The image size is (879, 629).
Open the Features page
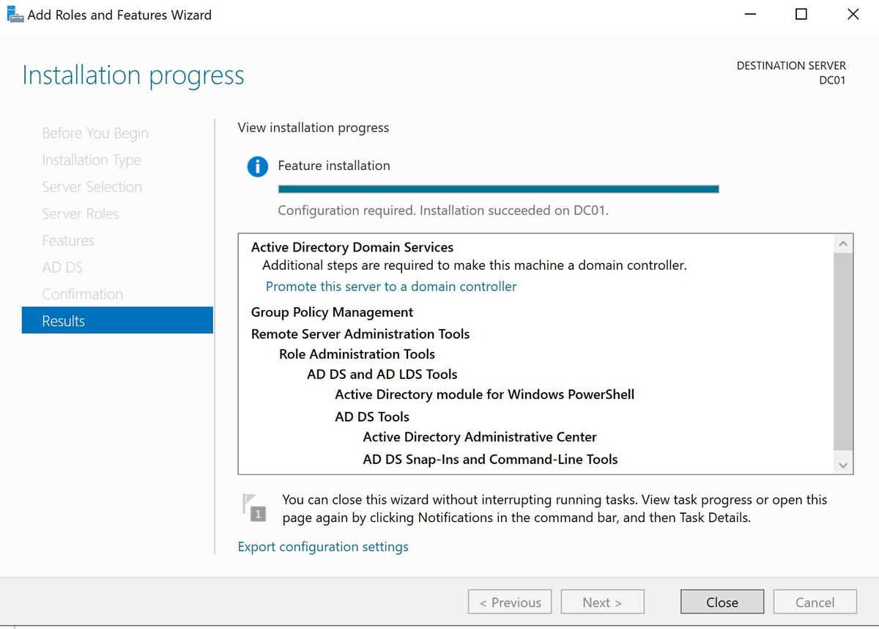68,240
